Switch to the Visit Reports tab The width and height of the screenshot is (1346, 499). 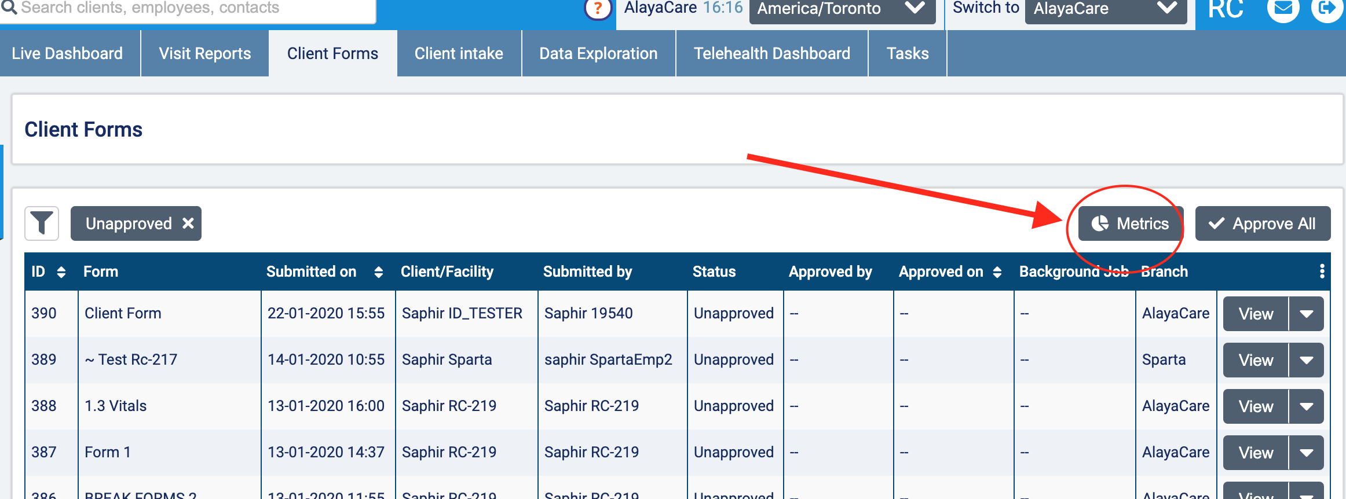(x=205, y=53)
